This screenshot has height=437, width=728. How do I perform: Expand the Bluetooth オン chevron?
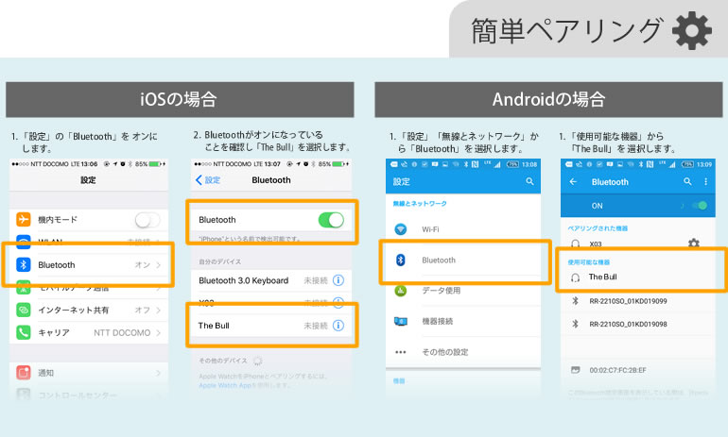(158, 265)
